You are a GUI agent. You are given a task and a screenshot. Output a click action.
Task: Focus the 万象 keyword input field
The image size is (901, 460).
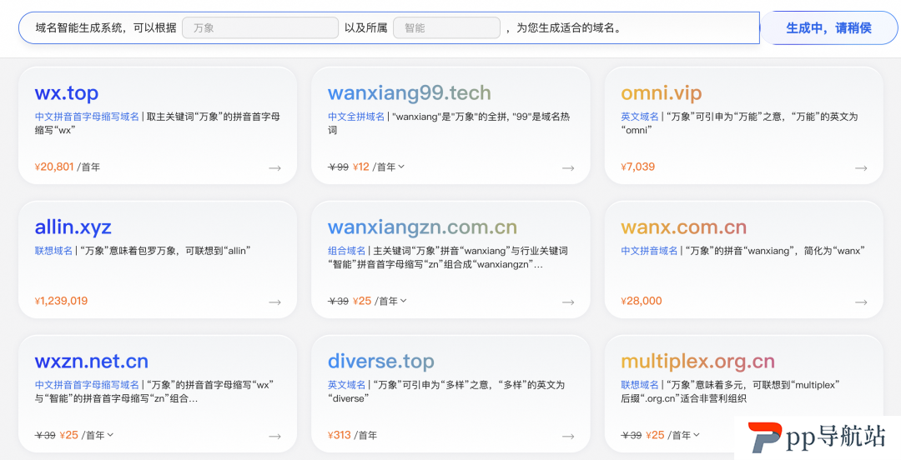260,27
